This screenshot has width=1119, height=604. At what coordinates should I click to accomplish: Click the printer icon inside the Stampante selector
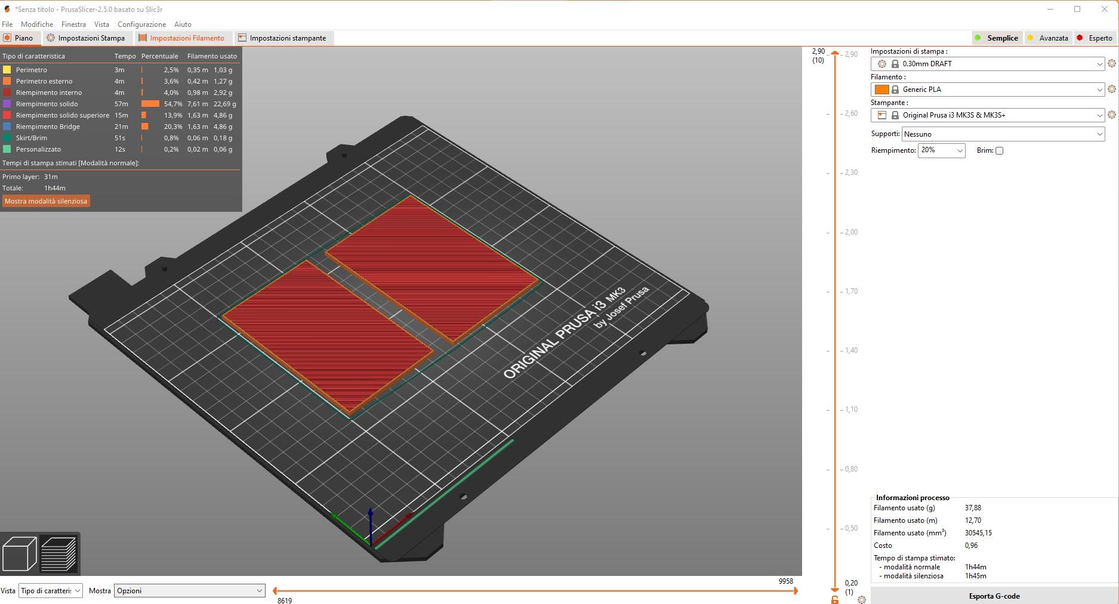click(x=881, y=115)
